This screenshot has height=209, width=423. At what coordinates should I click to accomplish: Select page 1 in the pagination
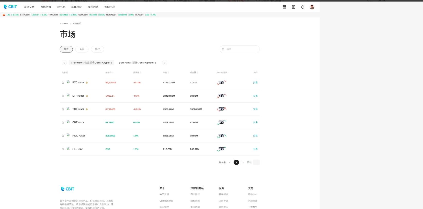click(236, 162)
